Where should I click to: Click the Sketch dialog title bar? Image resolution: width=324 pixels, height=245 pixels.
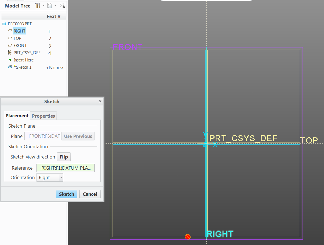point(52,102)
